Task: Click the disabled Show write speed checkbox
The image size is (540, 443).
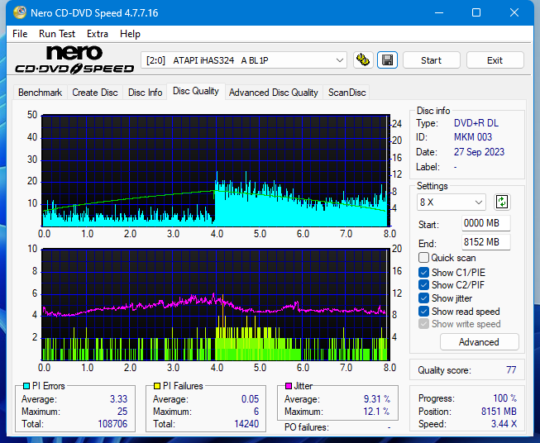Action: pyautogui.click(x=423, y=324)
